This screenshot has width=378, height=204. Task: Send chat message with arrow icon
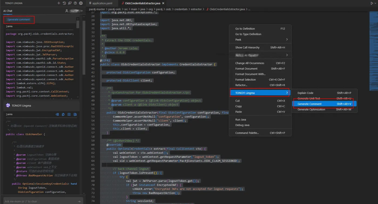click(79, 201)
